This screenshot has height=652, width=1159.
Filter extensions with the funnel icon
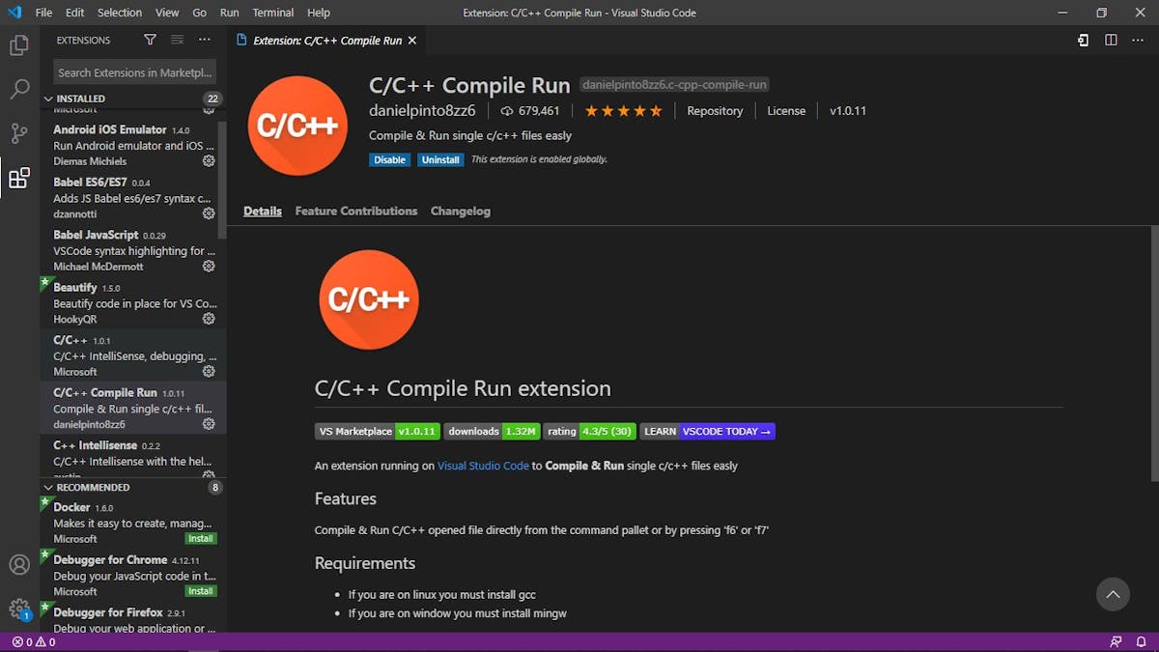(150, 40)
